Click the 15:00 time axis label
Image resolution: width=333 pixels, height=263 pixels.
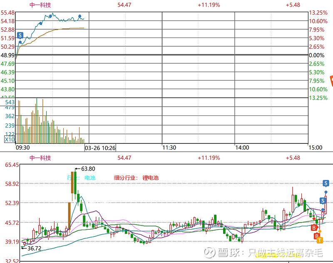[x=316, y=148]
